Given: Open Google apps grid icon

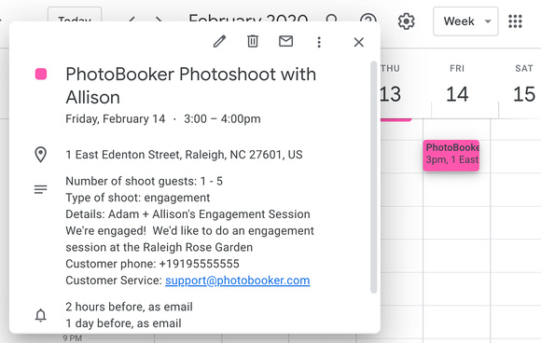Looking at the screenshot, I should click(x=515, y=21).
